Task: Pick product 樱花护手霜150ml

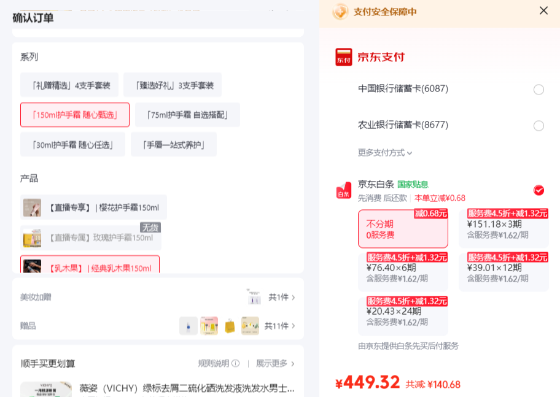Action: (93, 207)
